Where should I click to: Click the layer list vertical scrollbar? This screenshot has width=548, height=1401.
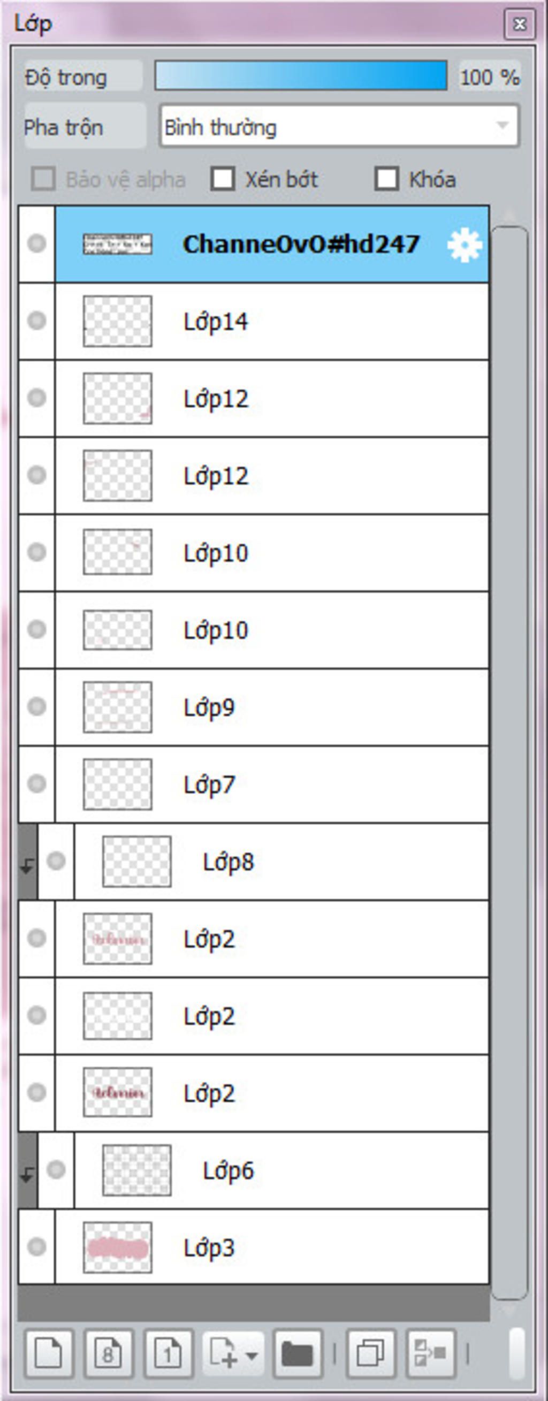509,762
